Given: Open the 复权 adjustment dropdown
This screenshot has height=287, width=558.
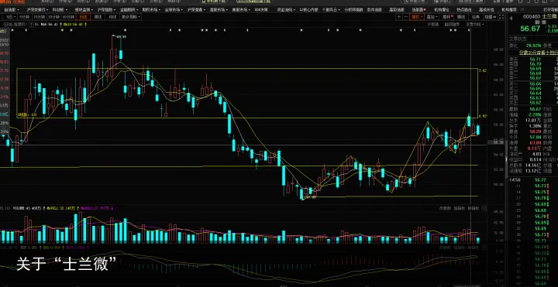Looking at the screenshot, I should click(417, 17).
